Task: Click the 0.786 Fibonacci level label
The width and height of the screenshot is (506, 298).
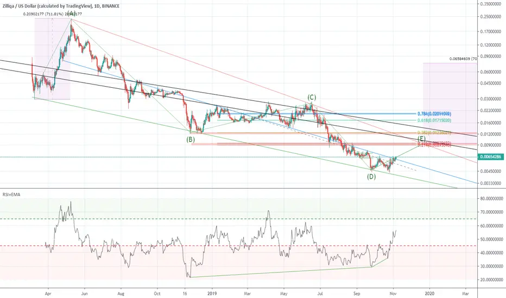Action: click(434, 114)
